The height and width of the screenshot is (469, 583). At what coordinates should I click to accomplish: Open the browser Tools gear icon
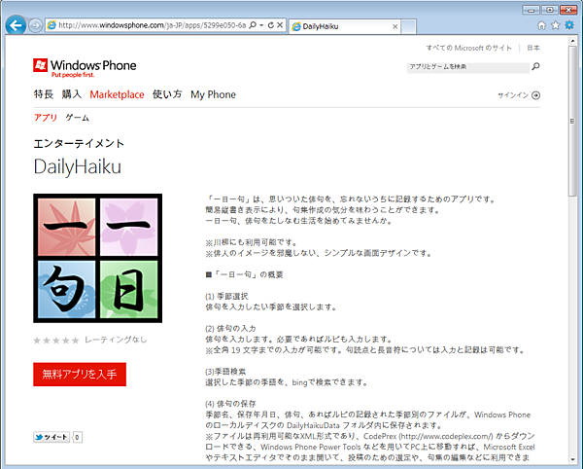point(569,25)
